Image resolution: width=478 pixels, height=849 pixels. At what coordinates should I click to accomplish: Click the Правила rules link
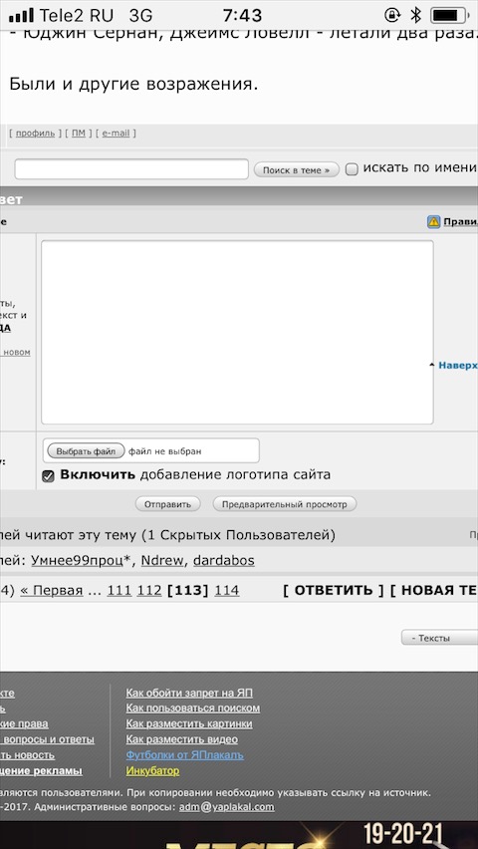(461, 221)
